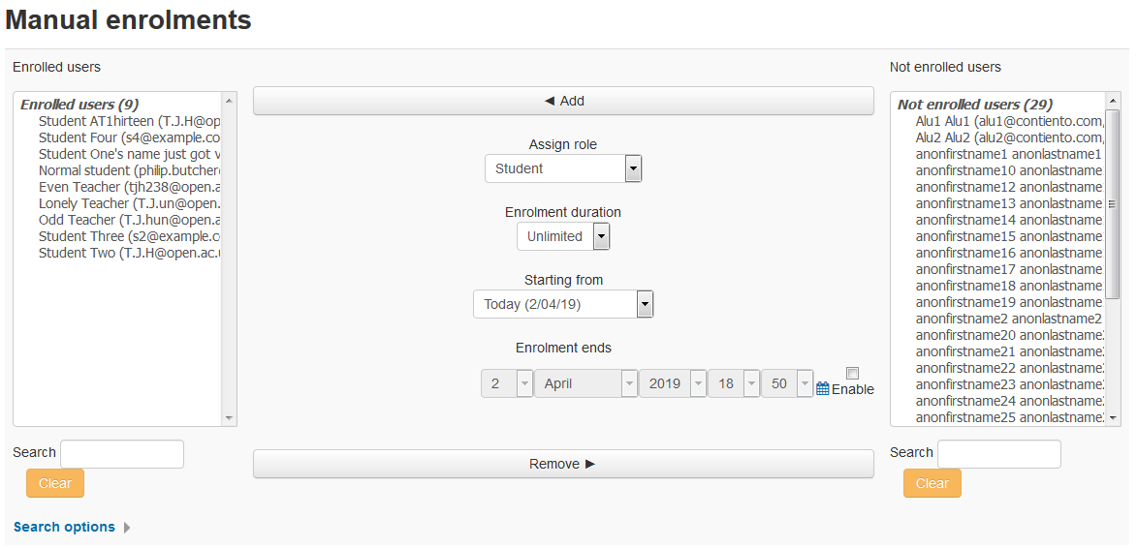Expand the Search options disclosure triangle
The width and height of the screenshot is (1138, 548).
(128, 528)
